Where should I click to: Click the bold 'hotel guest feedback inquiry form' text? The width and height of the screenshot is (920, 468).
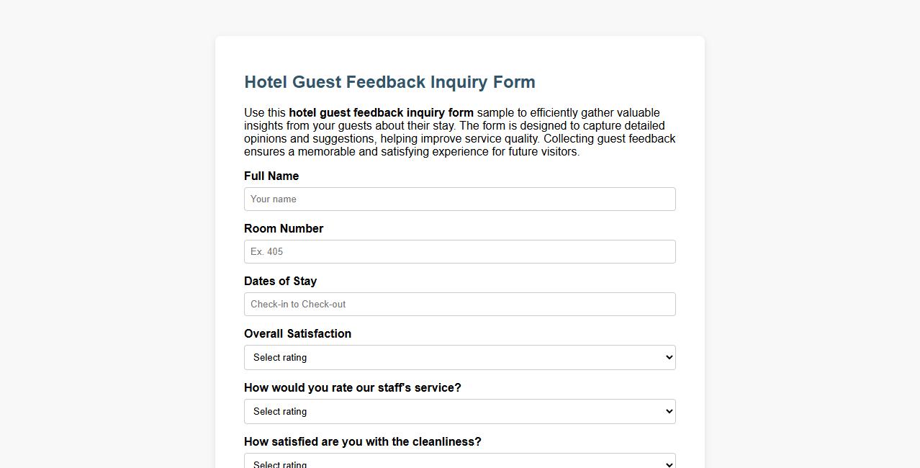click(x=381, y=112)
